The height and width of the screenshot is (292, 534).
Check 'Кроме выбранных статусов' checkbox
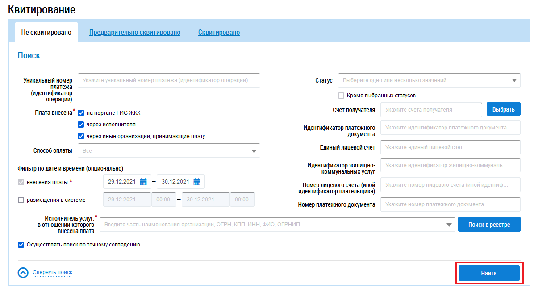(x=341, y=96)
